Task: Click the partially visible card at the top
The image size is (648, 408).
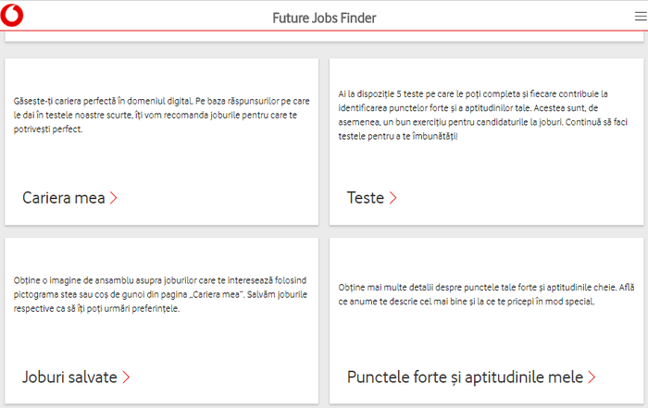Action: [324, 39]
